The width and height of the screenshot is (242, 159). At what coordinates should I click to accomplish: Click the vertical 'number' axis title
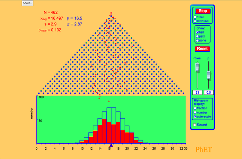tap(31, 113)
